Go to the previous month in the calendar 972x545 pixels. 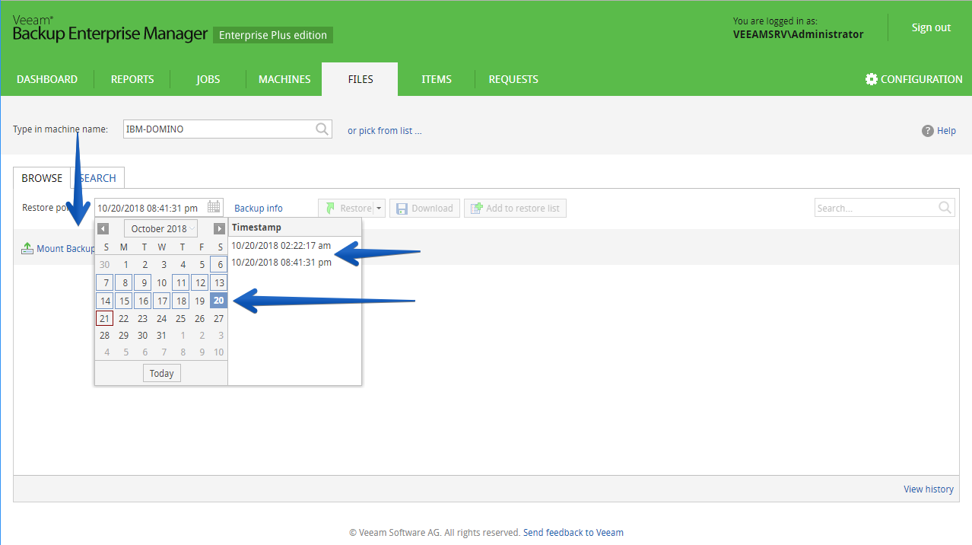(103, 228)
